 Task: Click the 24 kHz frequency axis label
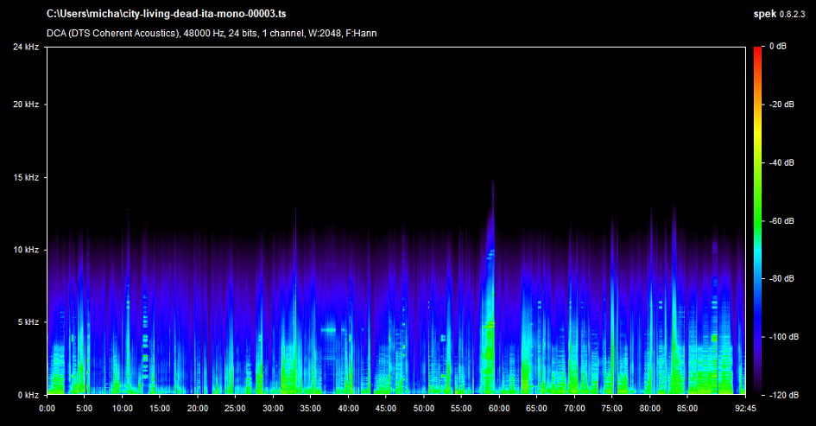click(25, 47)
